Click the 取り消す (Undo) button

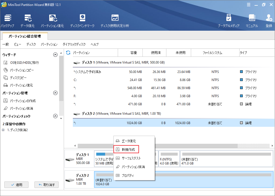pyautogui.click(x=47, y=185)
